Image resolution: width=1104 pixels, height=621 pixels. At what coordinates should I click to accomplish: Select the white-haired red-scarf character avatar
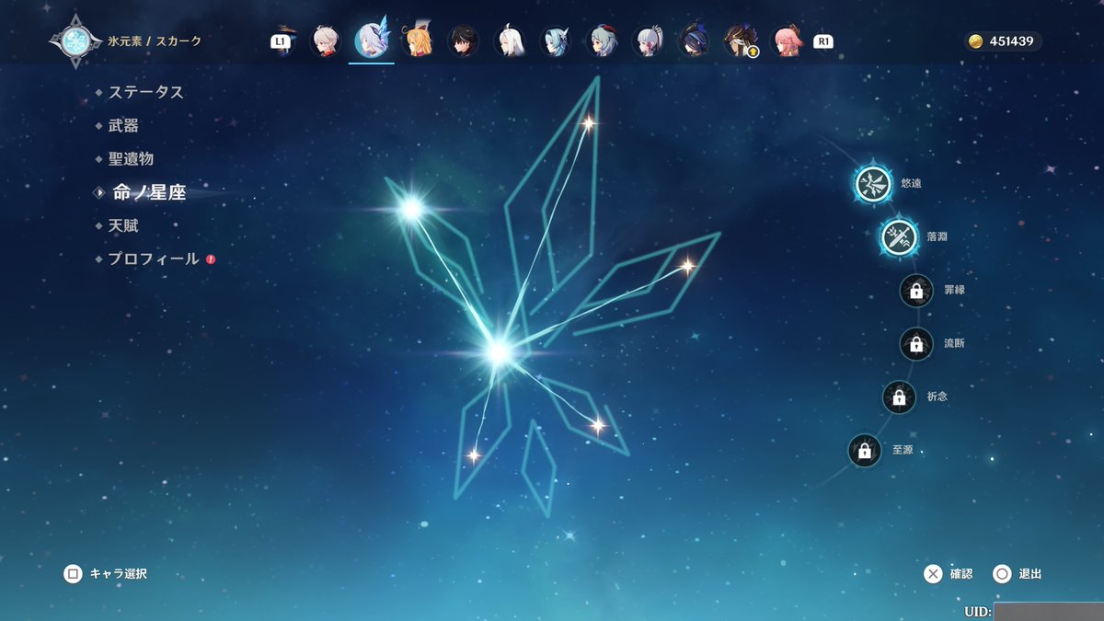[324, 41]
